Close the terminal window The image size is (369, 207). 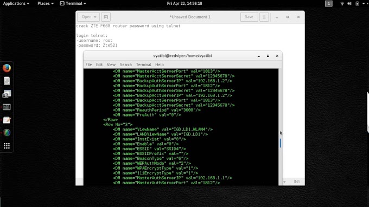coord(277,56)
